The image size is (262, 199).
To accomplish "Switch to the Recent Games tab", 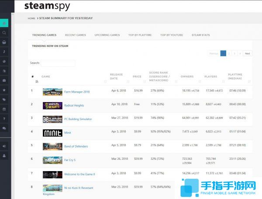I will (x=76, y=35).
